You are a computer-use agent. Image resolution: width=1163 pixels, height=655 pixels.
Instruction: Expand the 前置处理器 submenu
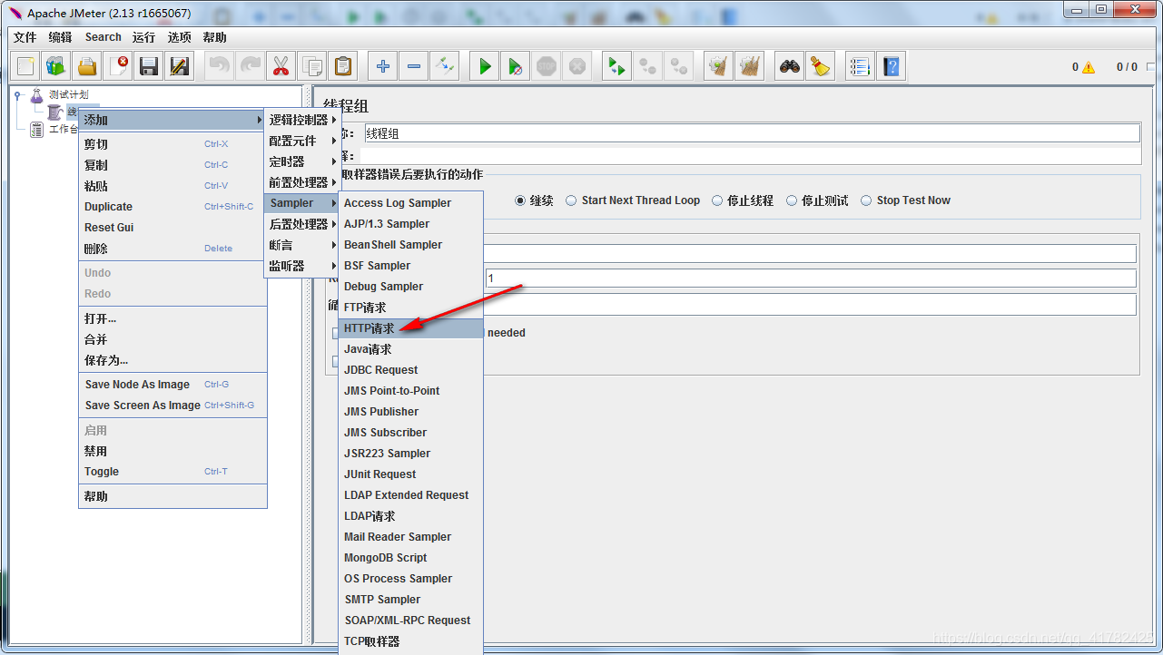click(x=302, y=182)
